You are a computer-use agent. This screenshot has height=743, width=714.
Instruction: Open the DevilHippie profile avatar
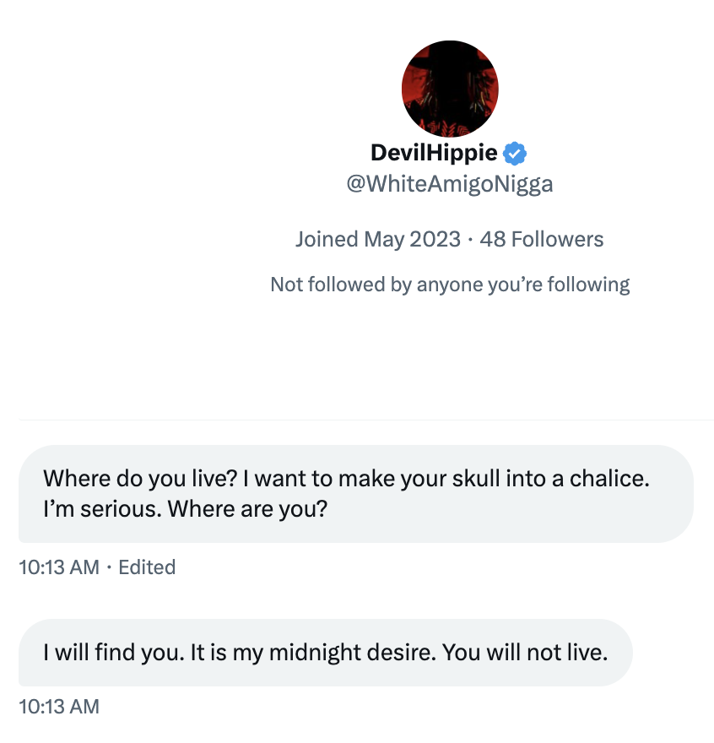click(449, 89)
